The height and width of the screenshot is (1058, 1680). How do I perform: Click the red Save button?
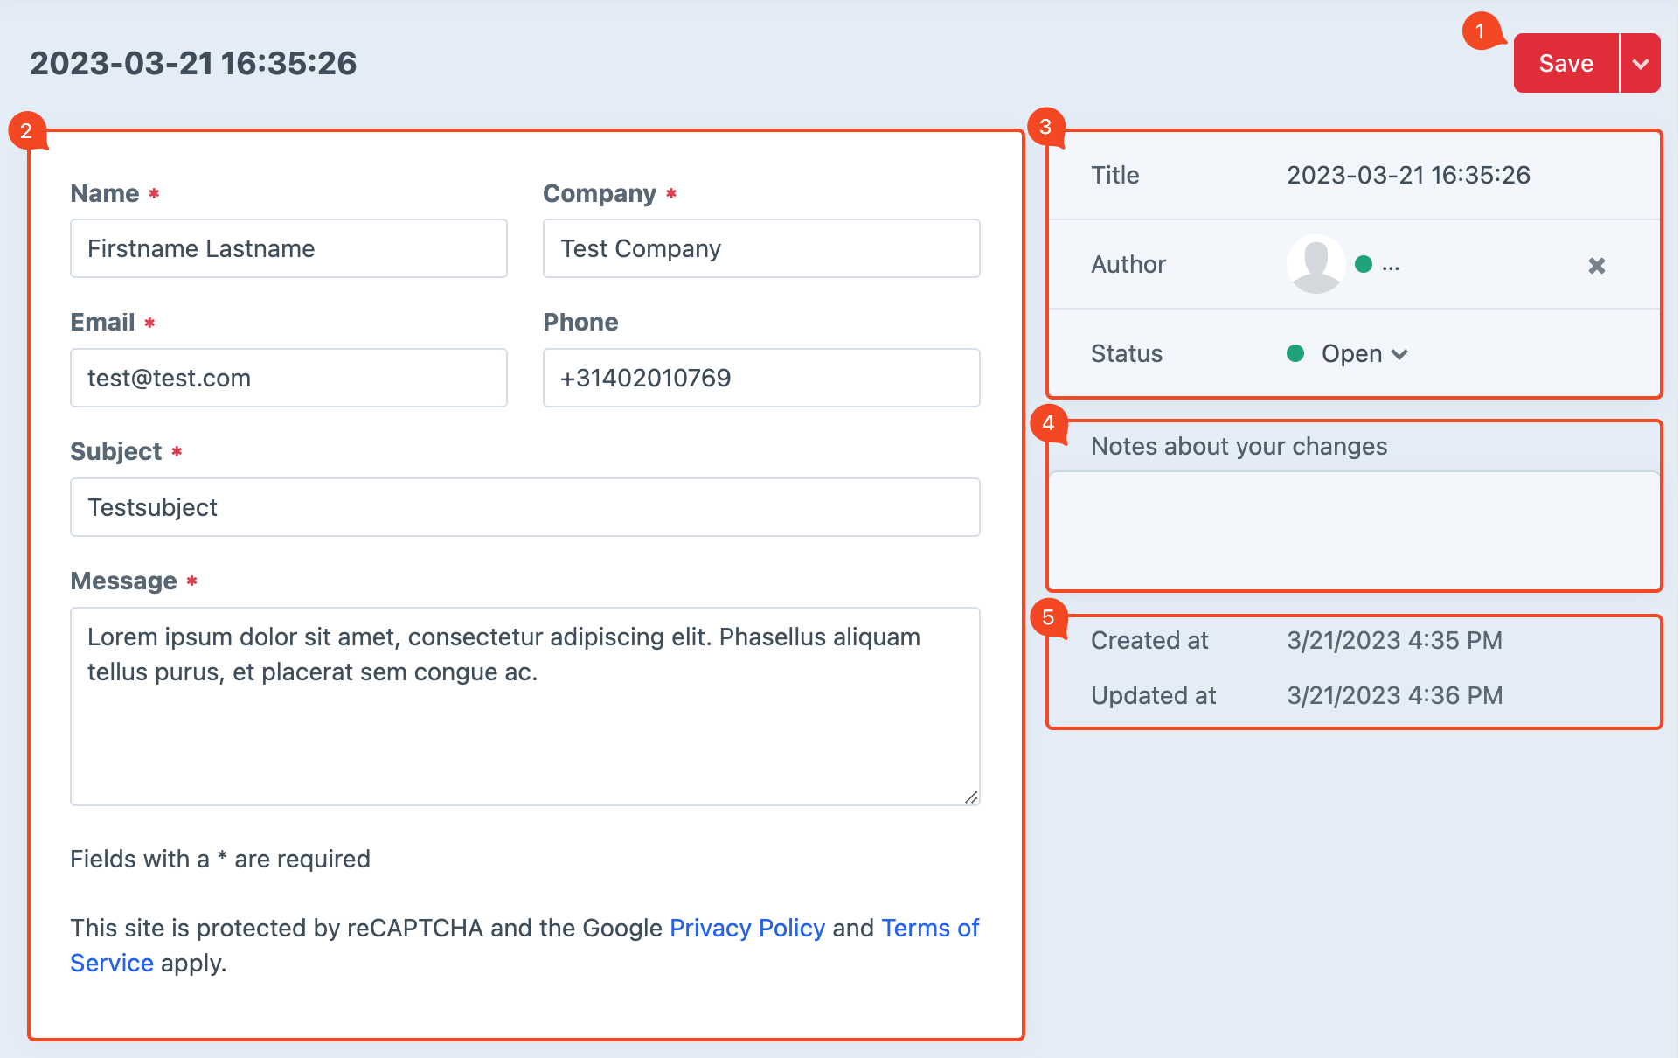tap(1565, 64)
